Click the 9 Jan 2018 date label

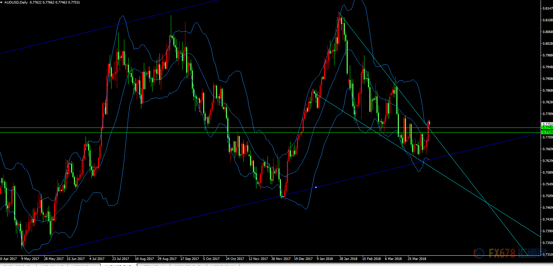pyautogui.click(x=325, y=259)
